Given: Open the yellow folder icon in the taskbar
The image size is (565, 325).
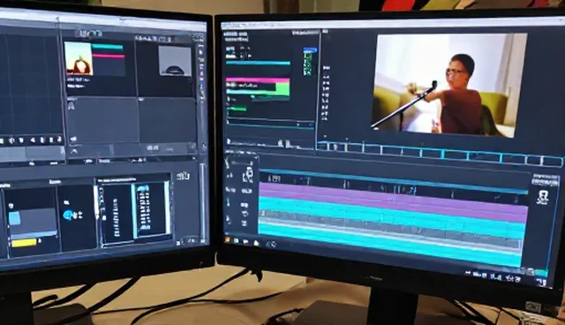Looking at the screenshot, I should [x=256, y=243].
